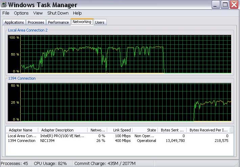Screen dimensions: 240x167
Task: Click Processes: 45 in status bar
Action: coord(15,164)
